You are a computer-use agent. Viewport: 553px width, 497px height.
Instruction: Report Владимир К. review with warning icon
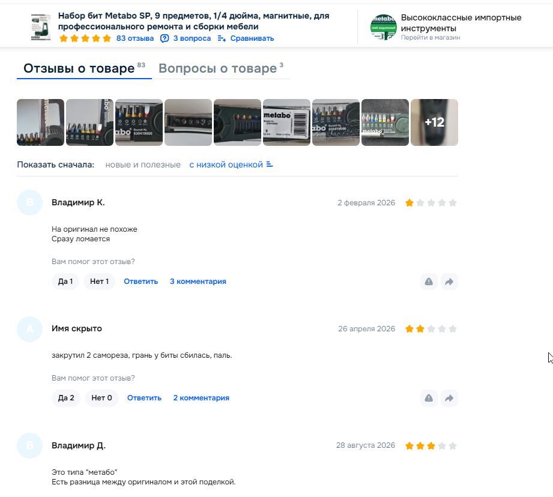click(x=429, y=282)
